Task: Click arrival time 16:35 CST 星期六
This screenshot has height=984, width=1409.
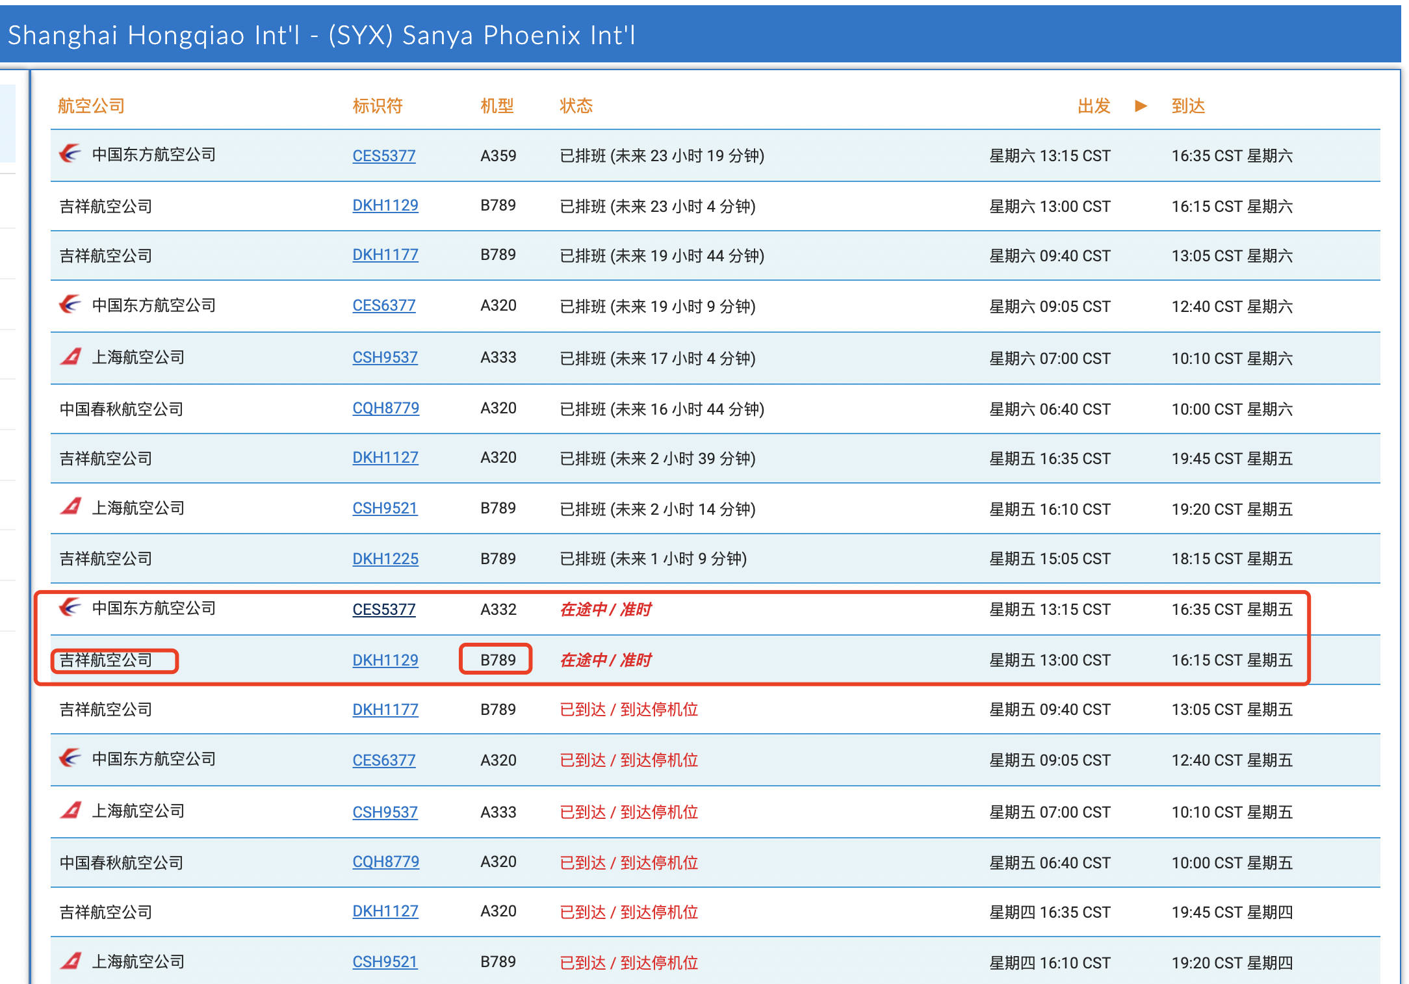Action: [x=1232, y=156]
